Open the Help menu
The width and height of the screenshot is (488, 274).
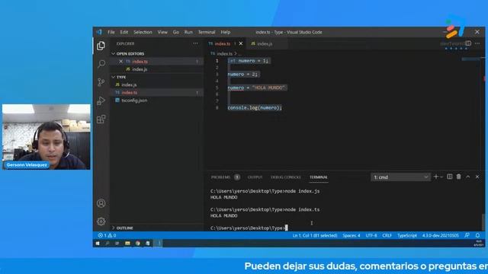pyautogui.click(x=226, y=32)
